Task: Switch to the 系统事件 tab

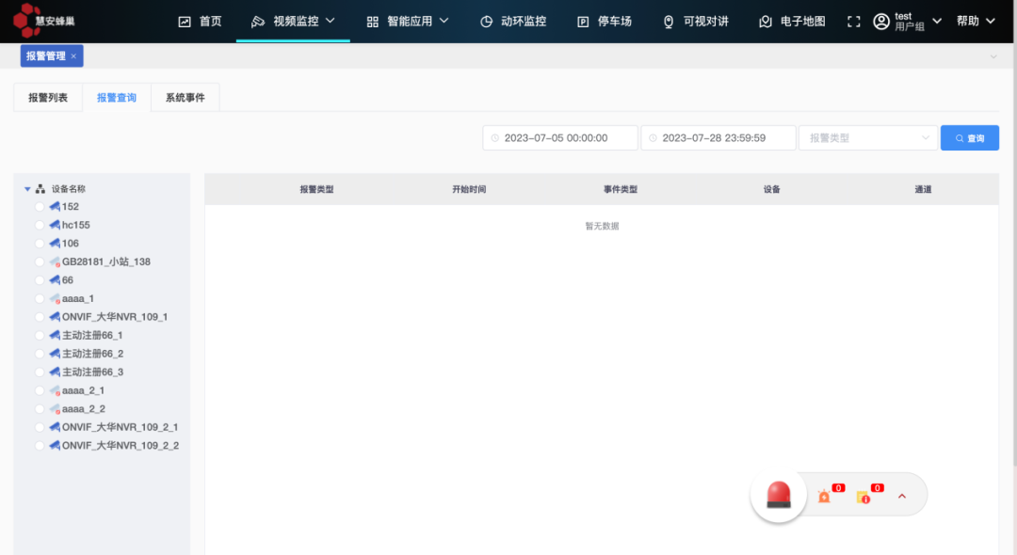Action: tap(185, 98)
